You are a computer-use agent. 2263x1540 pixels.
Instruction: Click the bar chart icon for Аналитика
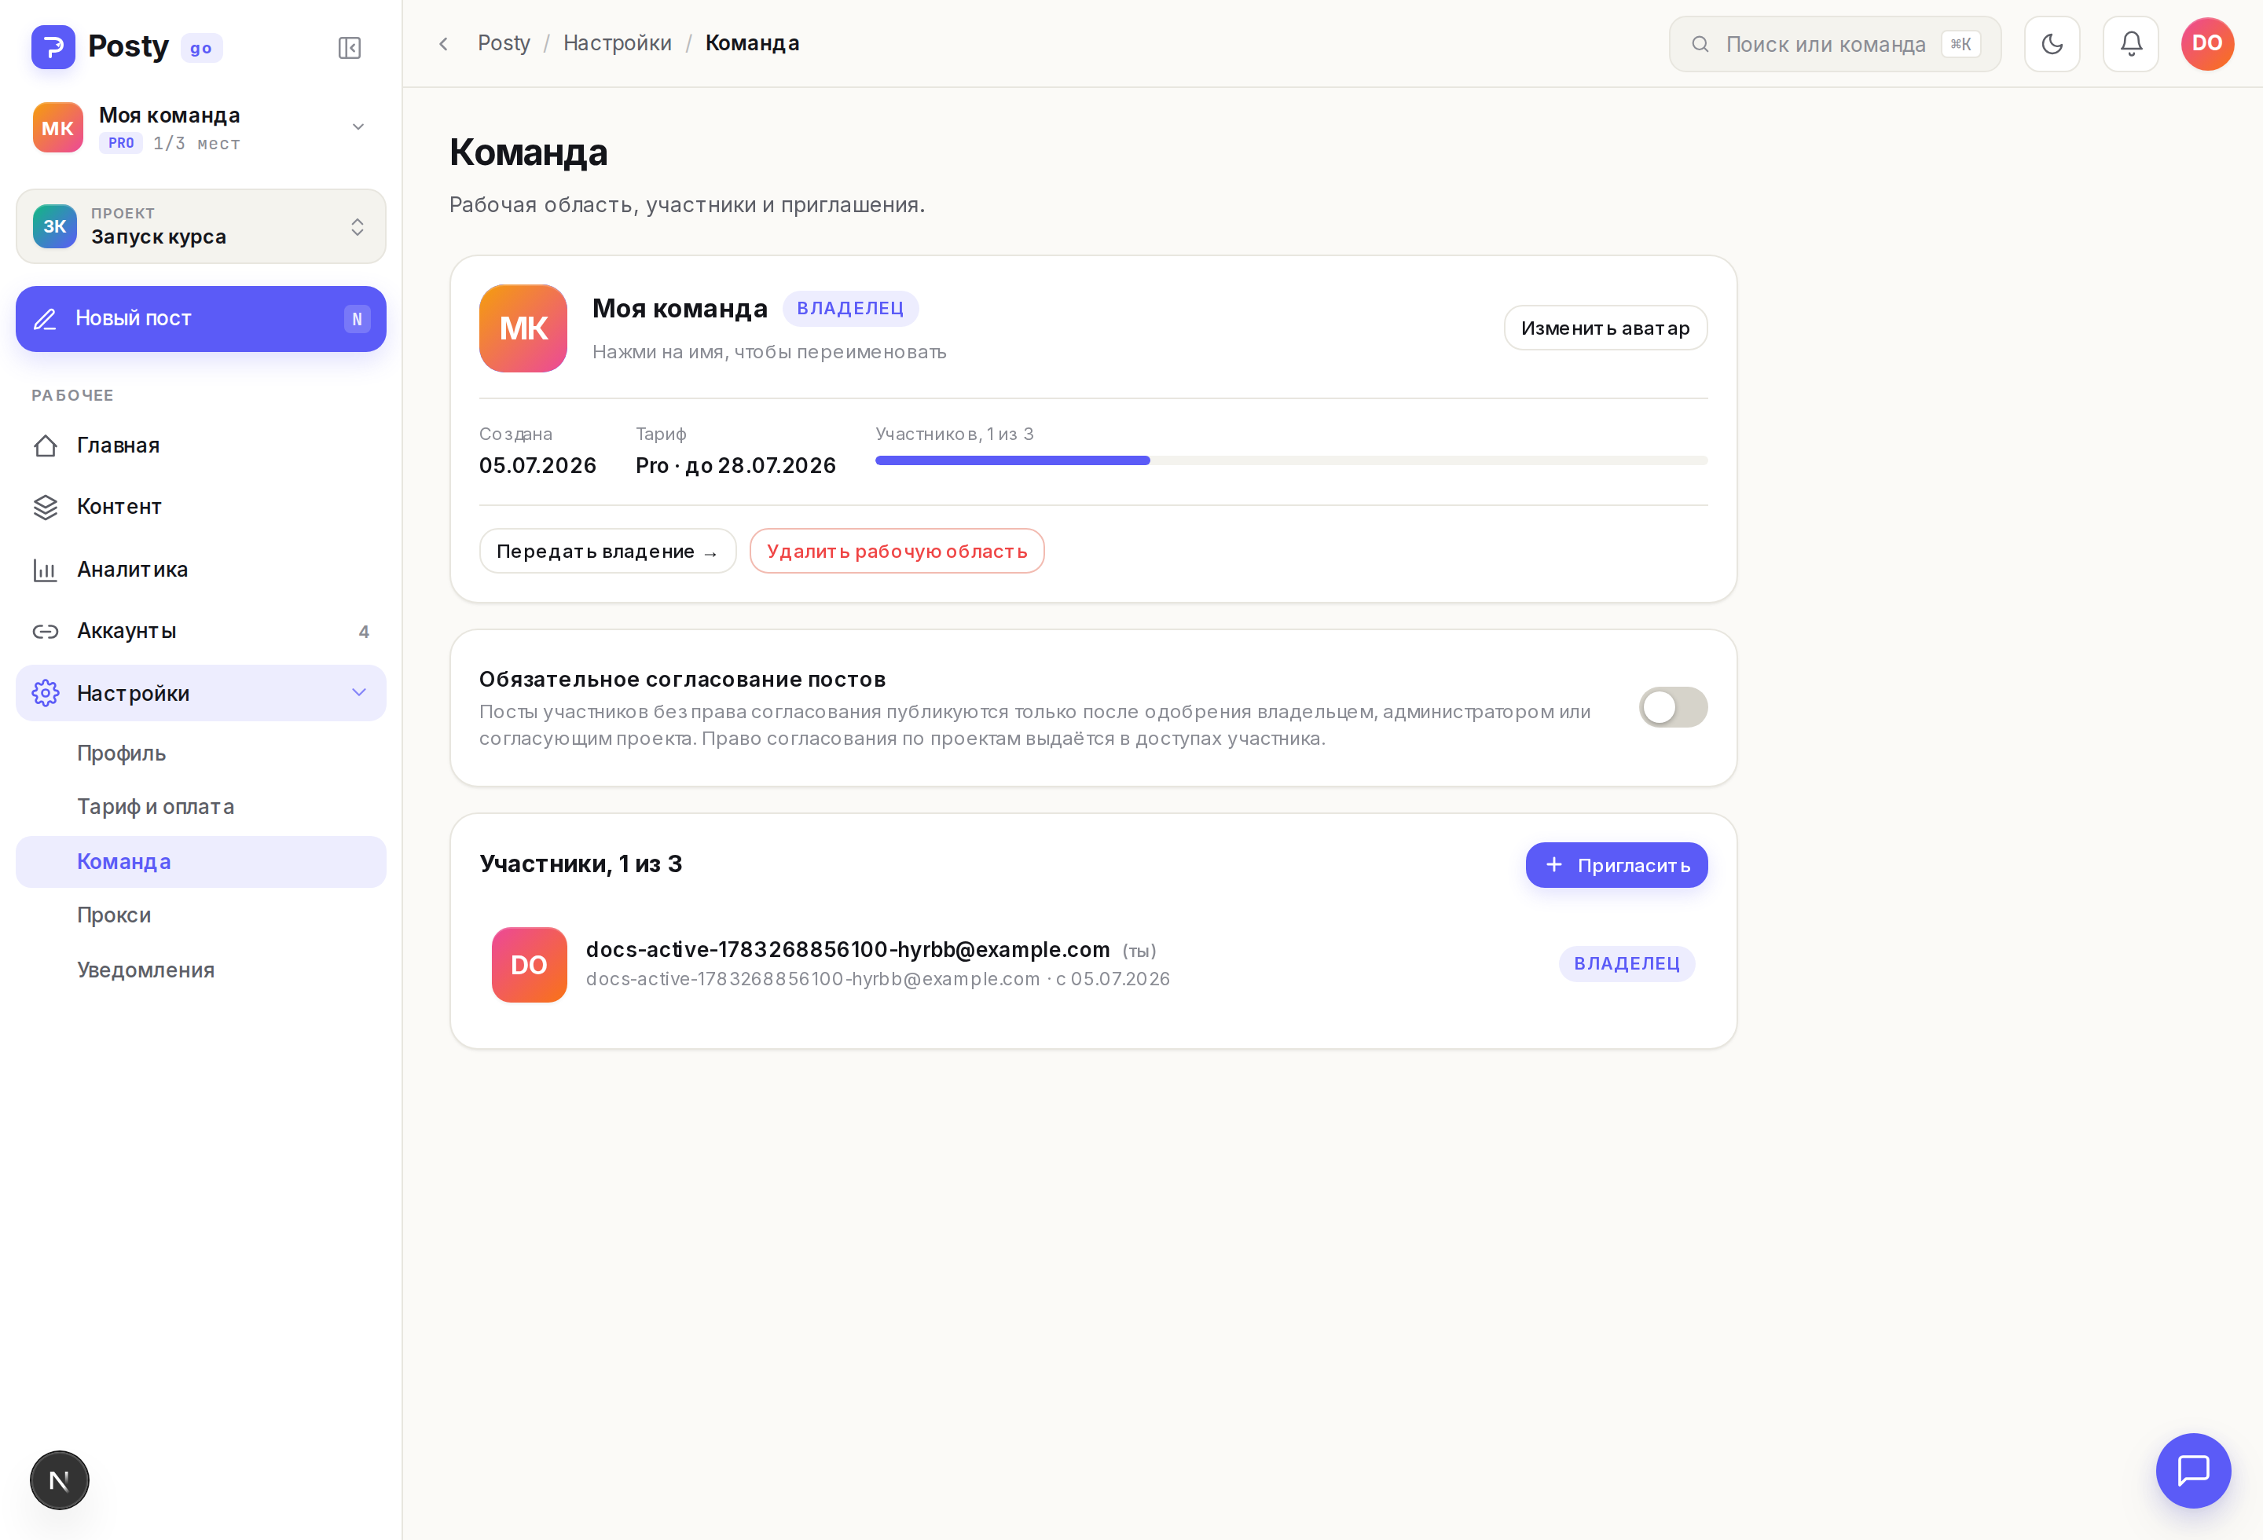click(x=45, y=570)
